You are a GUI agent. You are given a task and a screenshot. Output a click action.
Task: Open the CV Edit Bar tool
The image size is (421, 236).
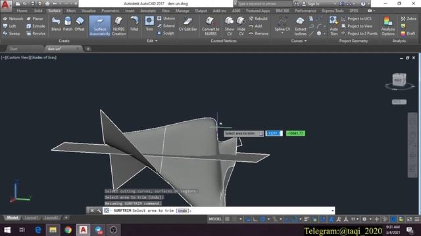tap(187, 24)
